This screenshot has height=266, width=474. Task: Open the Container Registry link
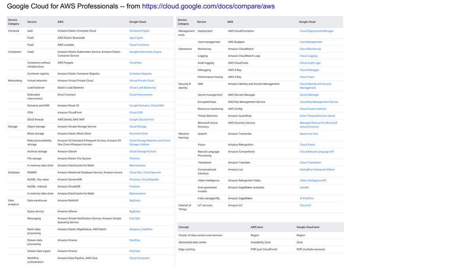click(140, 74)
